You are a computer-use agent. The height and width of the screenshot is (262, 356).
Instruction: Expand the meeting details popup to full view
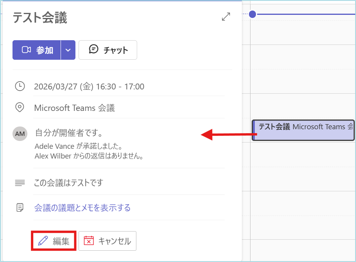click(x=226, y=17)
